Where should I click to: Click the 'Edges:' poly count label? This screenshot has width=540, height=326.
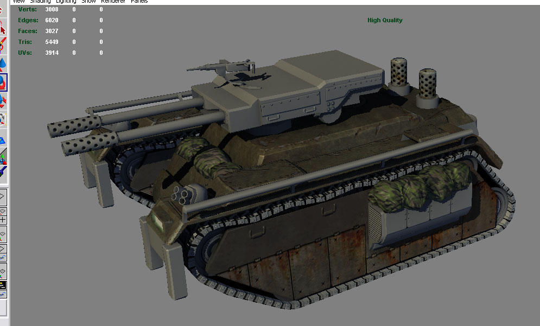[x=28, y=20]
